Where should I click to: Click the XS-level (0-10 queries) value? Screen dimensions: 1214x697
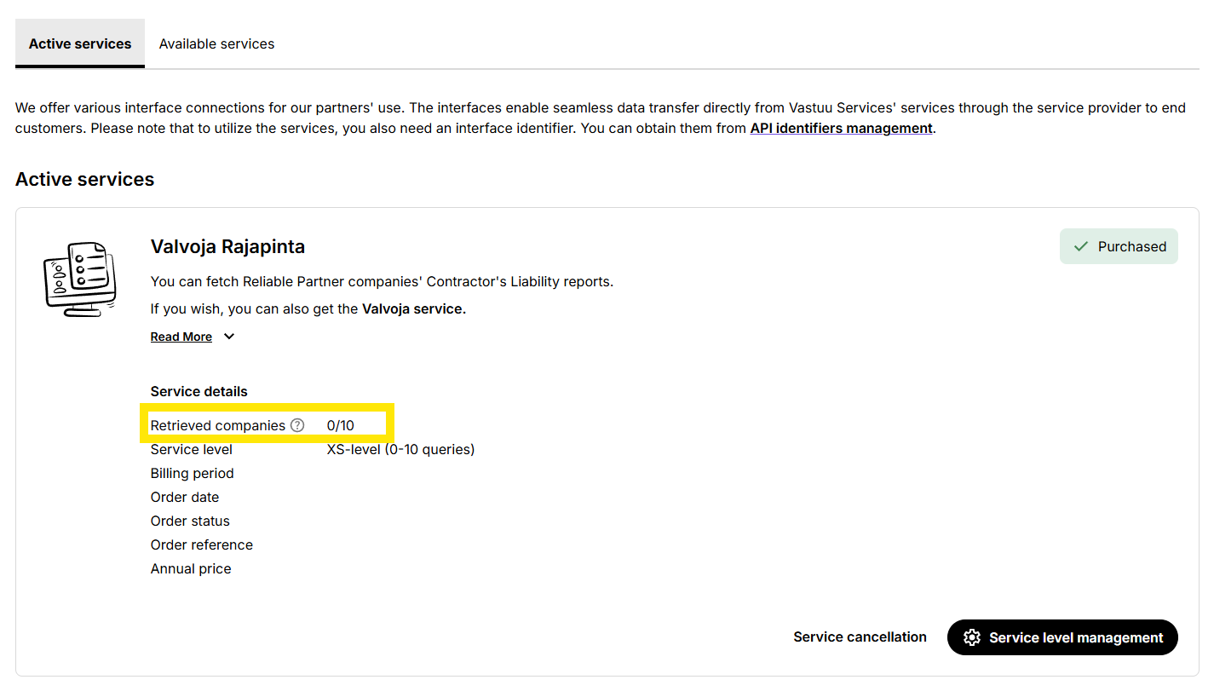pyautogui.click(x=400, y=449)
